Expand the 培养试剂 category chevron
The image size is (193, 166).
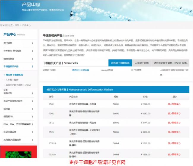(32, 93)
